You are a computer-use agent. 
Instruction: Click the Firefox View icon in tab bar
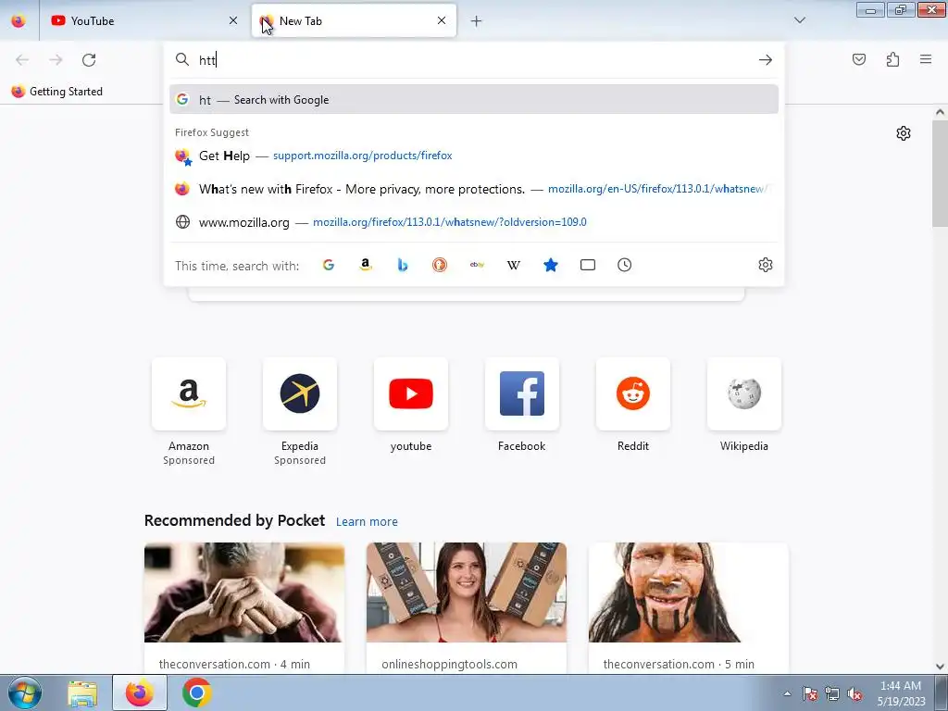click(19, 20)
